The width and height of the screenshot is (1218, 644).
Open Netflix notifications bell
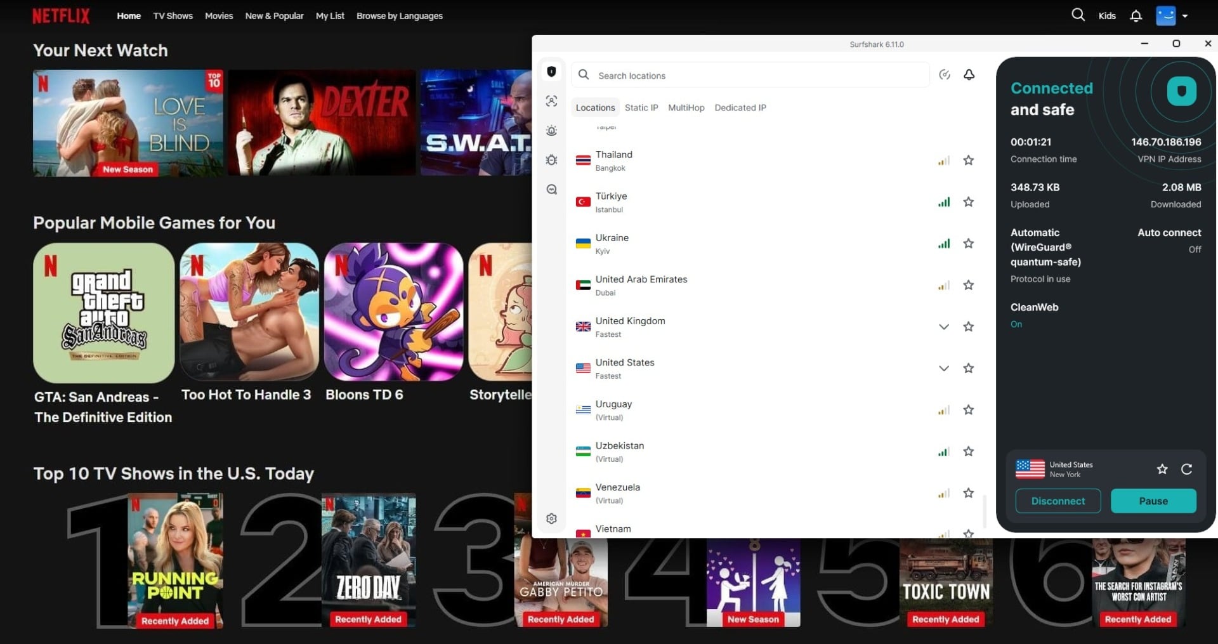click(x=1136, y=16)
